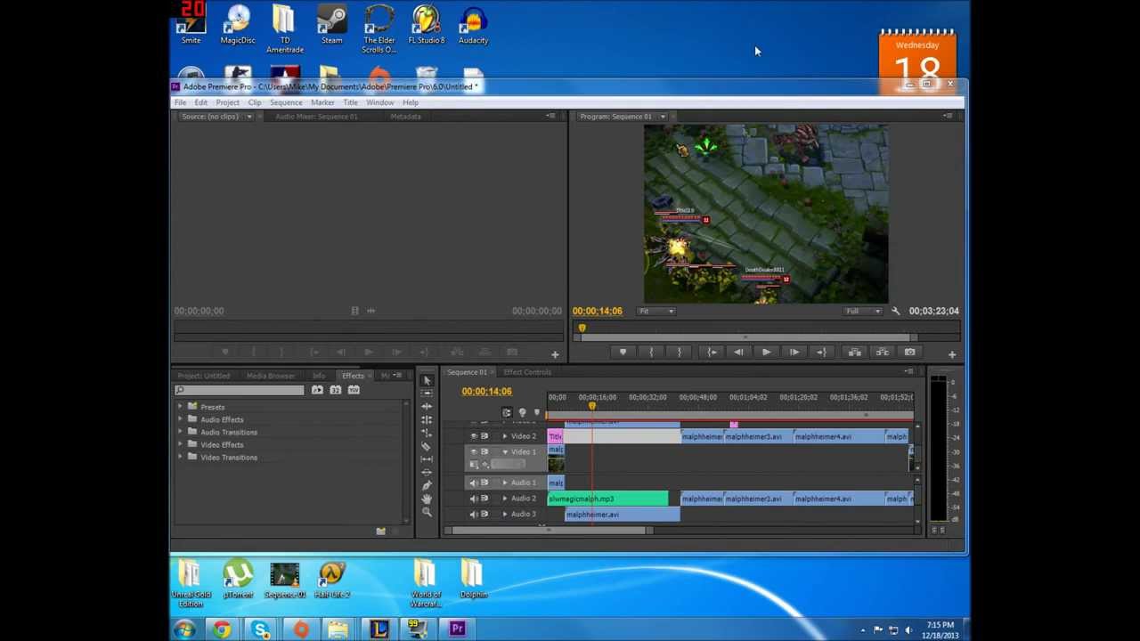This screenshot has height=641, width=1140.
Task: Open the File menu
Action: click(x=180, y=102)
